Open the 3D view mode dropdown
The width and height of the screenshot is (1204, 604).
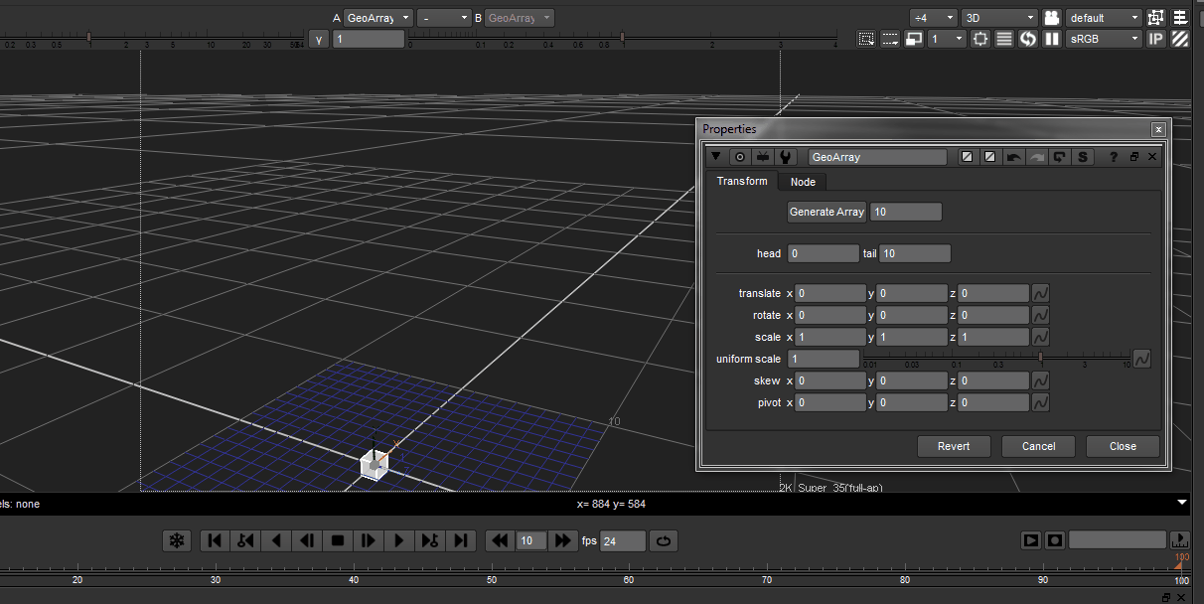998,17
